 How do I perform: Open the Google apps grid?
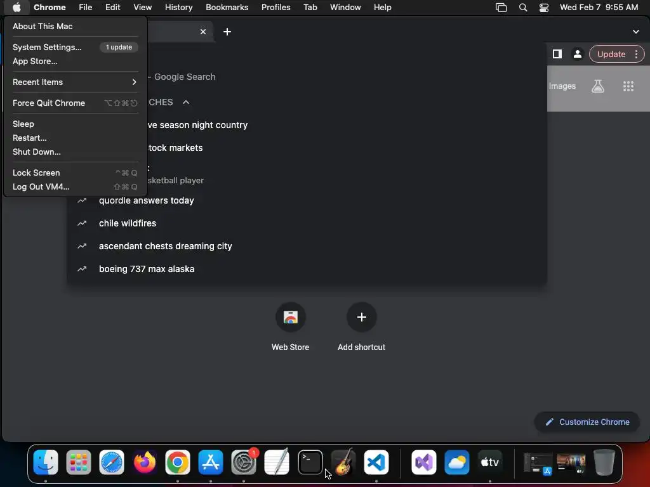628,86
